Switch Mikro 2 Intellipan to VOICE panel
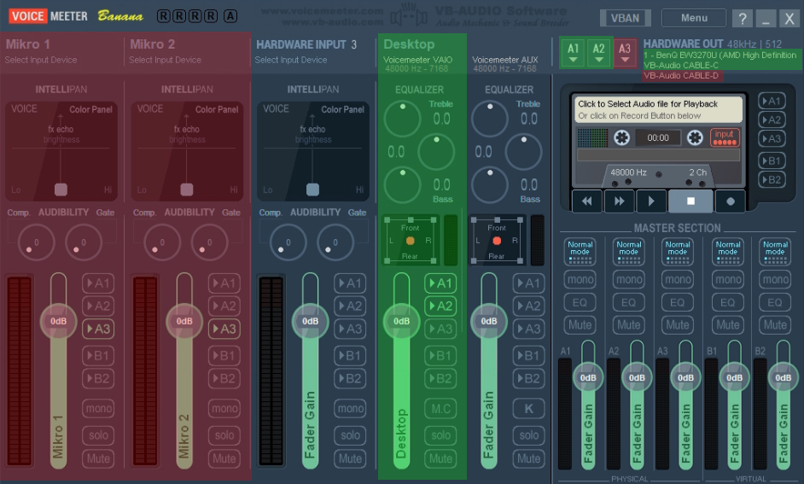This screenshot has height=484, width=804. 149,108
